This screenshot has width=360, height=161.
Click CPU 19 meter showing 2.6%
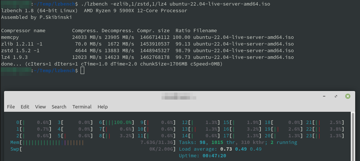click(x=284, y=129)
